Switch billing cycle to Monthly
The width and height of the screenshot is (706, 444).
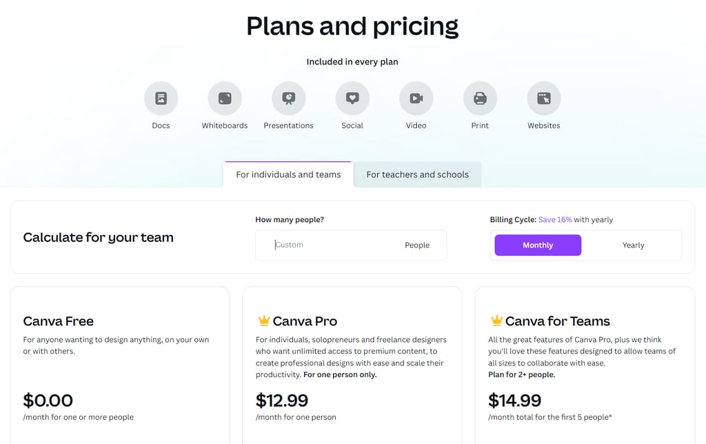538,245
